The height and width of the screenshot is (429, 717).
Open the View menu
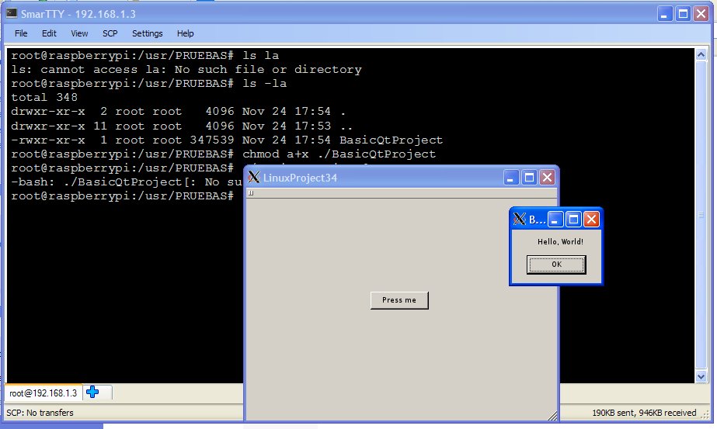point(79,33)
